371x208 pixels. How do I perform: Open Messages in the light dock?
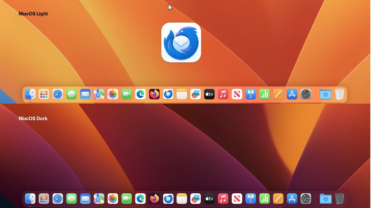pyautogui.click(x=72, y=94)
